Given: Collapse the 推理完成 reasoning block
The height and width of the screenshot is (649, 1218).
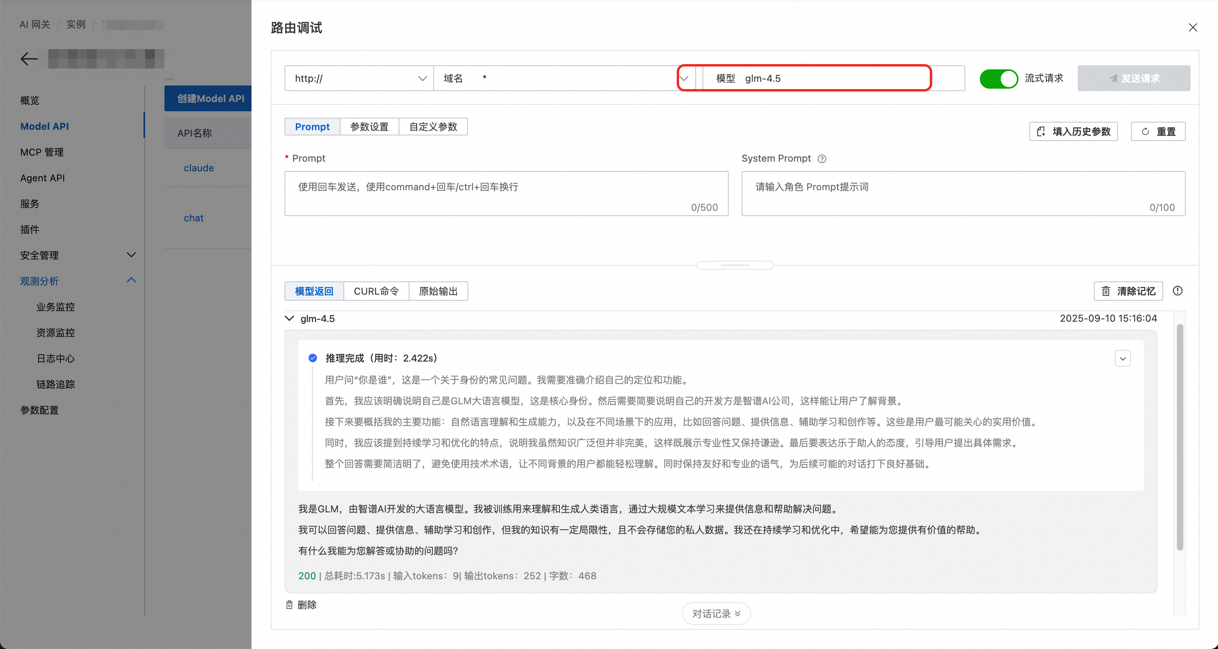Looking at the screenshot, I should 1122,358.
